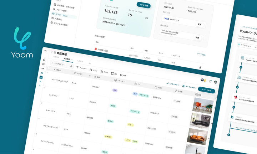Screen dimensions: 257x154
Task: Open the colorful chairs image thumbnail
Action: (203, 106)
